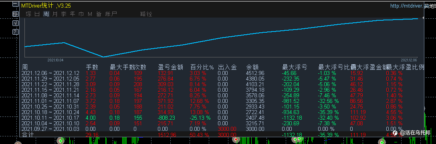Click trade count value 208

point(138,84)
